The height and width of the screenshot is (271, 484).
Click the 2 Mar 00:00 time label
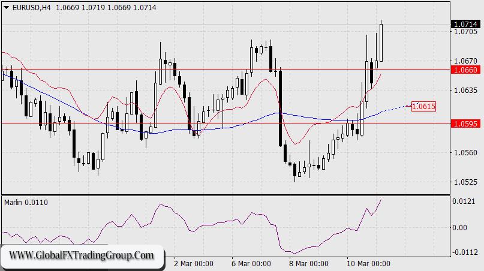[x=194, y=264]
